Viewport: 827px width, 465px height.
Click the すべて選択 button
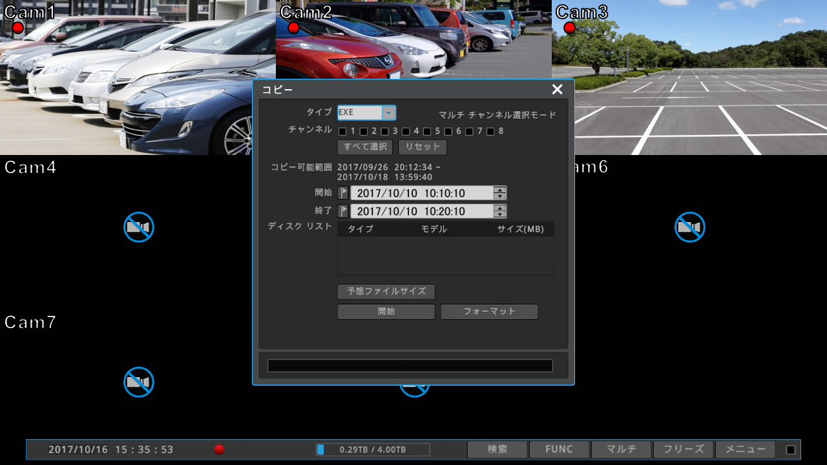point(365,147)
